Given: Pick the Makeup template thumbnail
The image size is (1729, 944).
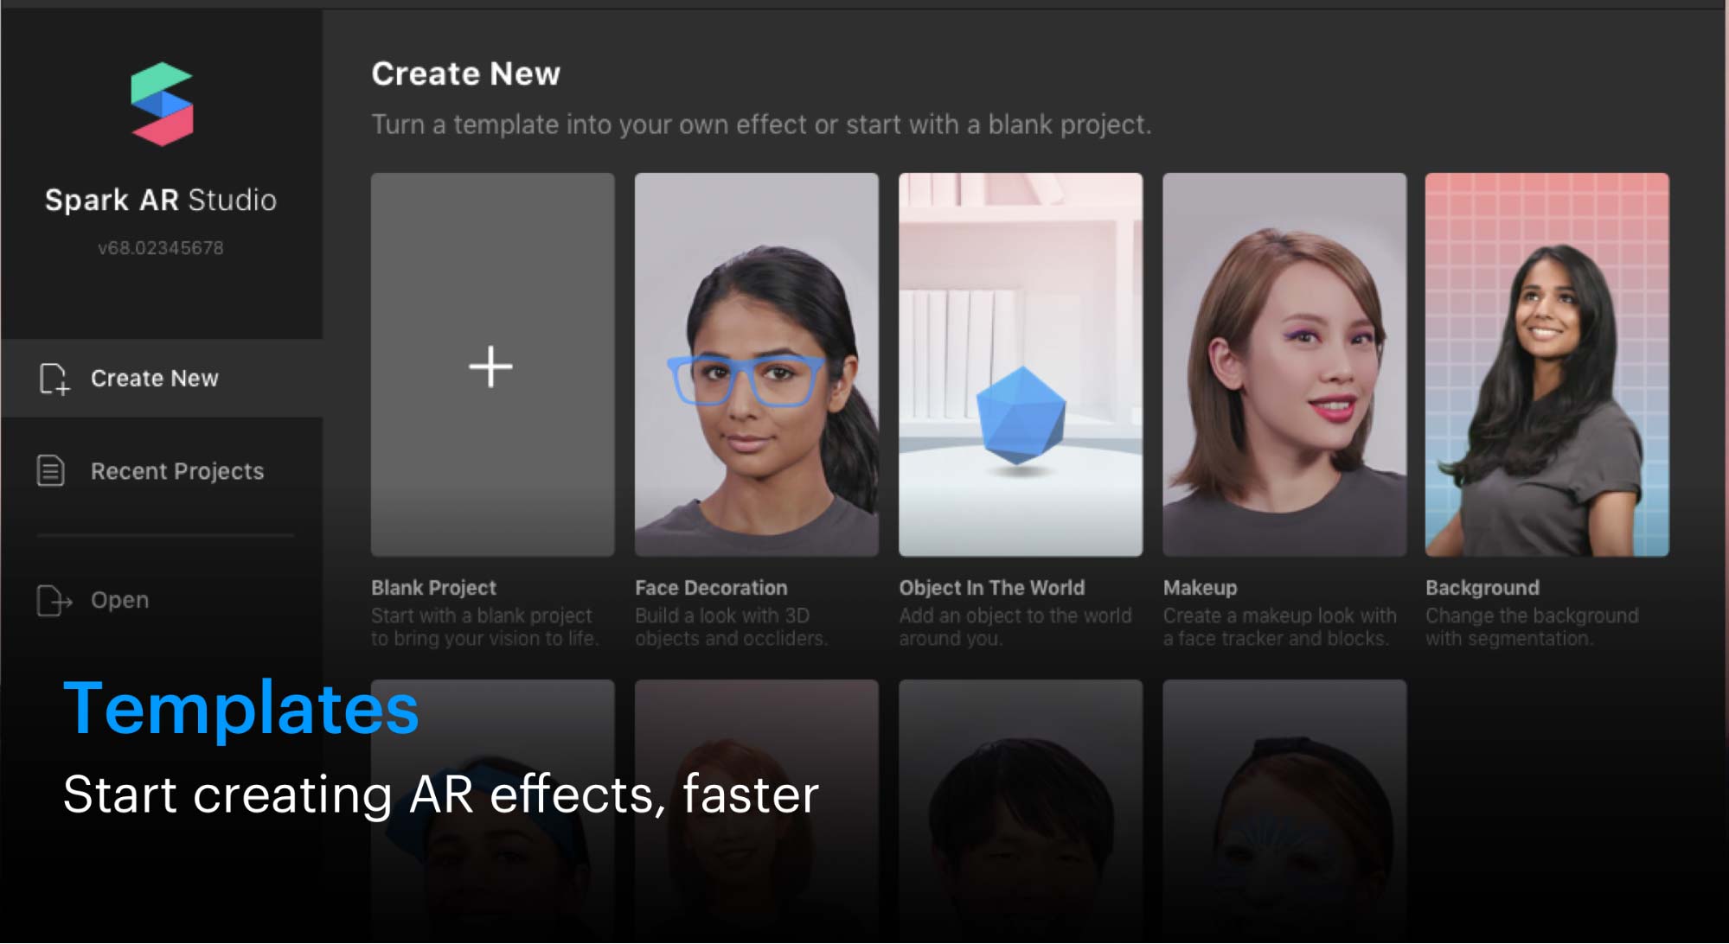Looking at the screenshot, I should coord(1284,364).
